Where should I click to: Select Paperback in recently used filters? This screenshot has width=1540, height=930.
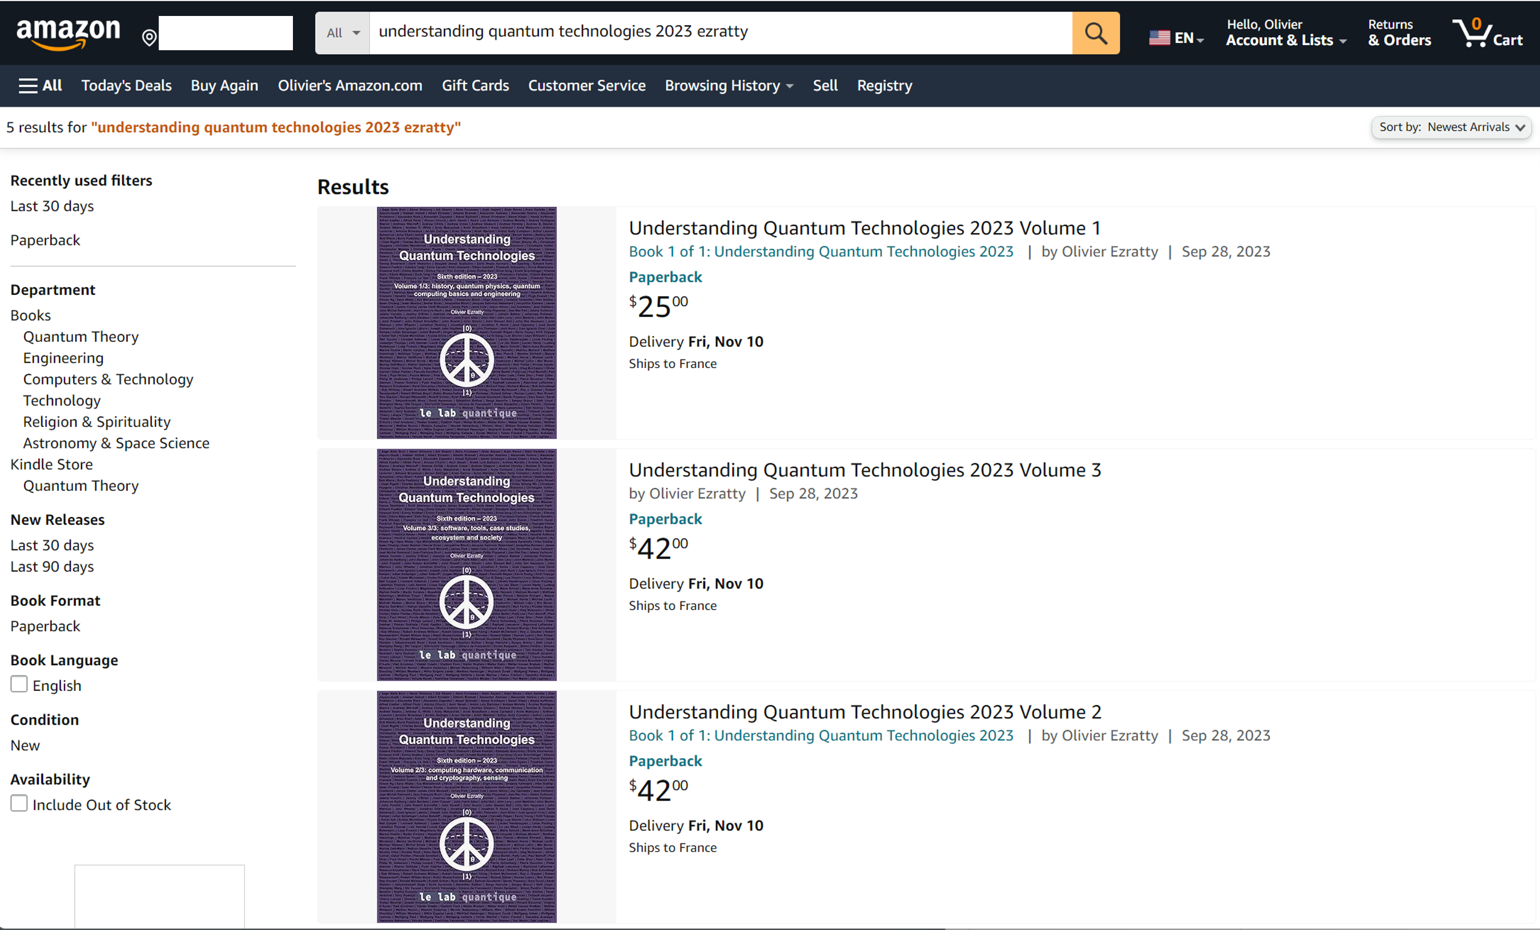point(45,240)
